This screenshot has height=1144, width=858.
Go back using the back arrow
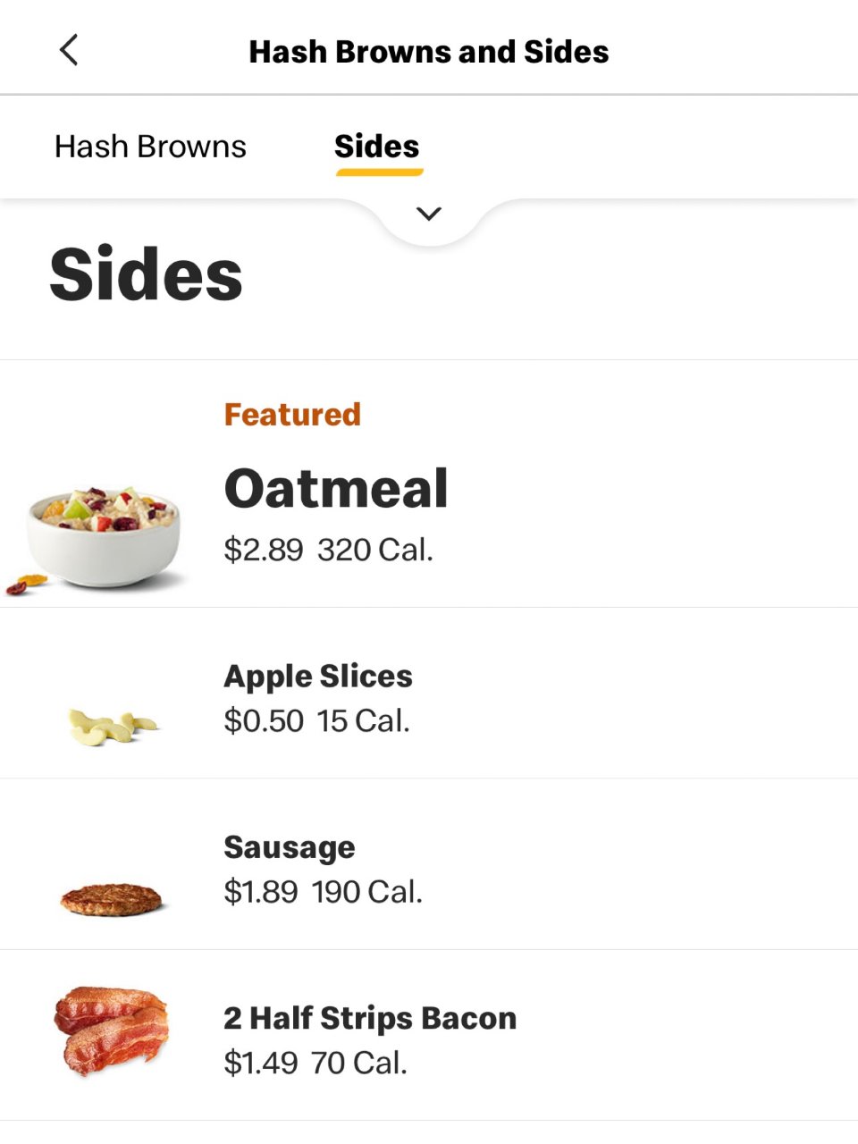point(69,51)
